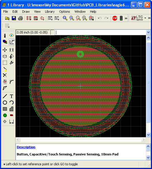Run a script with the SCR icon
The width and height of the screenshot is (152, 169).
click(x=50, y=18)
